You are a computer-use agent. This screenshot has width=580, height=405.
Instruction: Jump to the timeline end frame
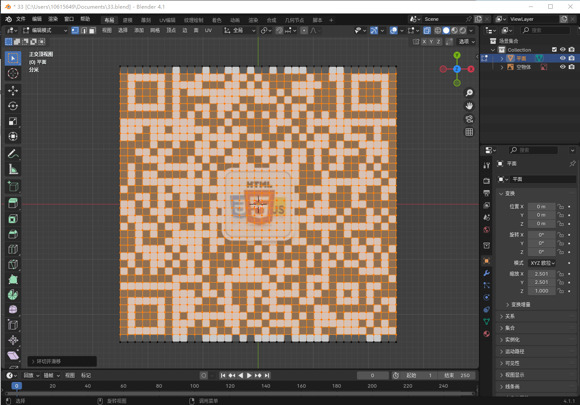267,375
